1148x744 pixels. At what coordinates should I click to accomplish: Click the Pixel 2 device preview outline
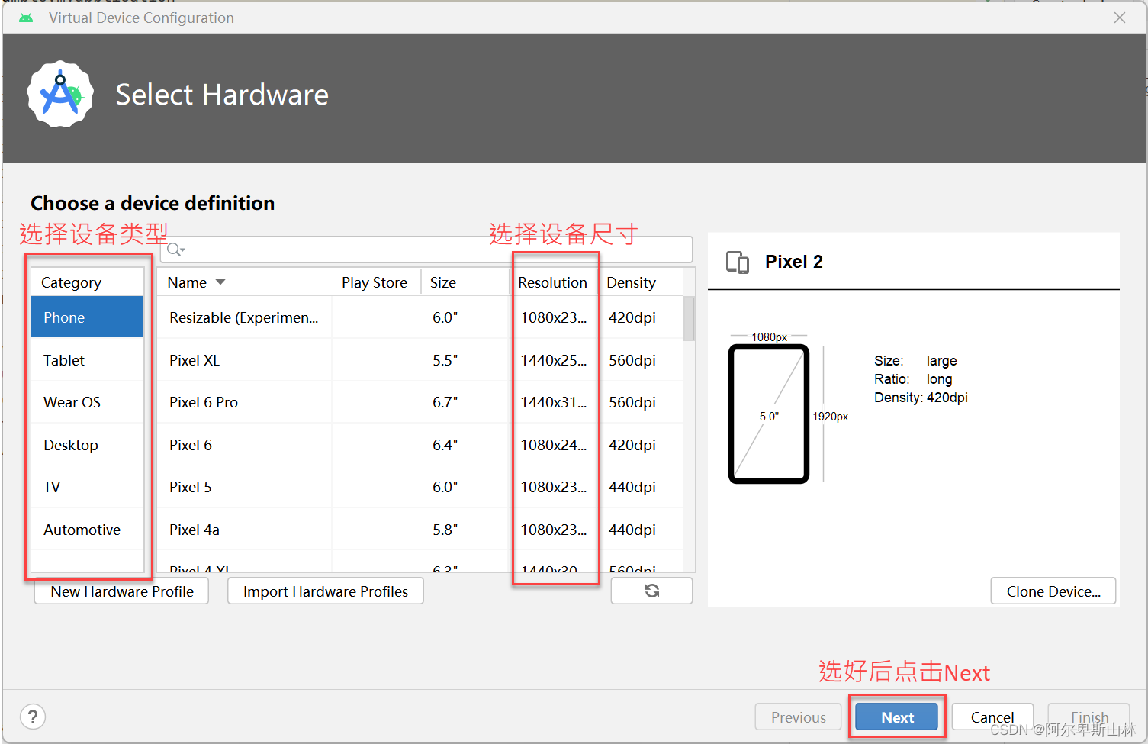(x=769, y=414)
